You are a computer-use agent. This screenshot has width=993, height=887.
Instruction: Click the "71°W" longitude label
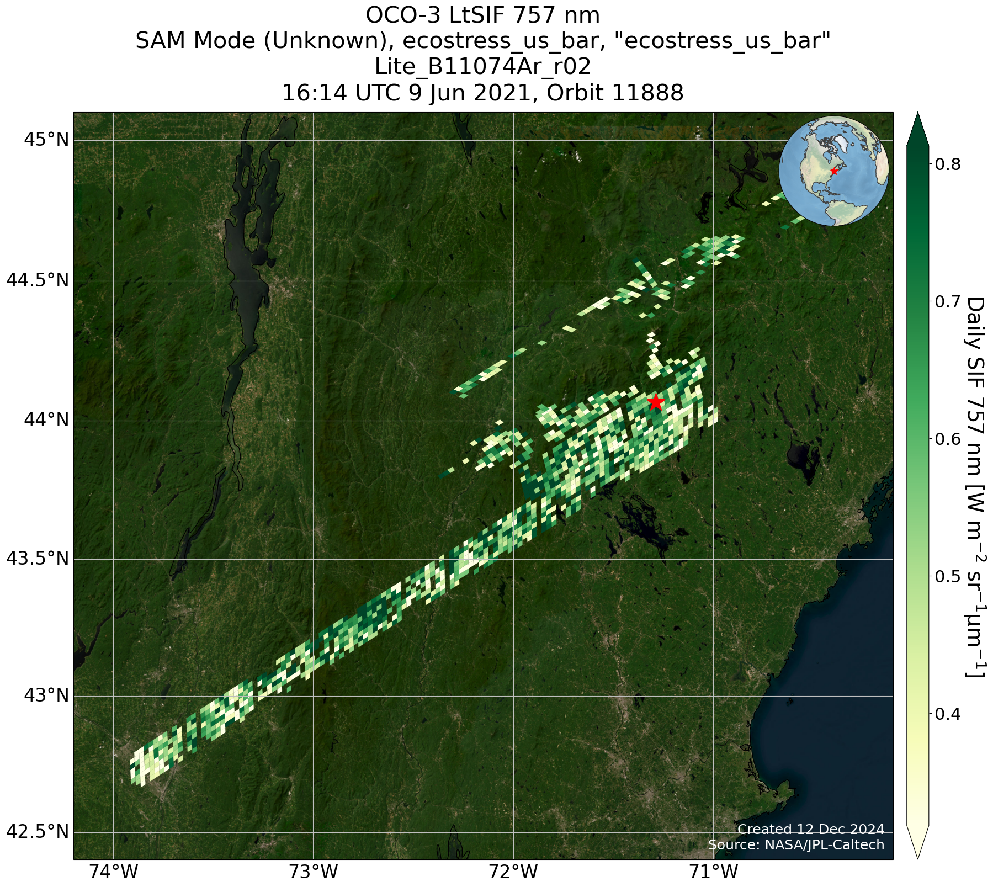714,873
